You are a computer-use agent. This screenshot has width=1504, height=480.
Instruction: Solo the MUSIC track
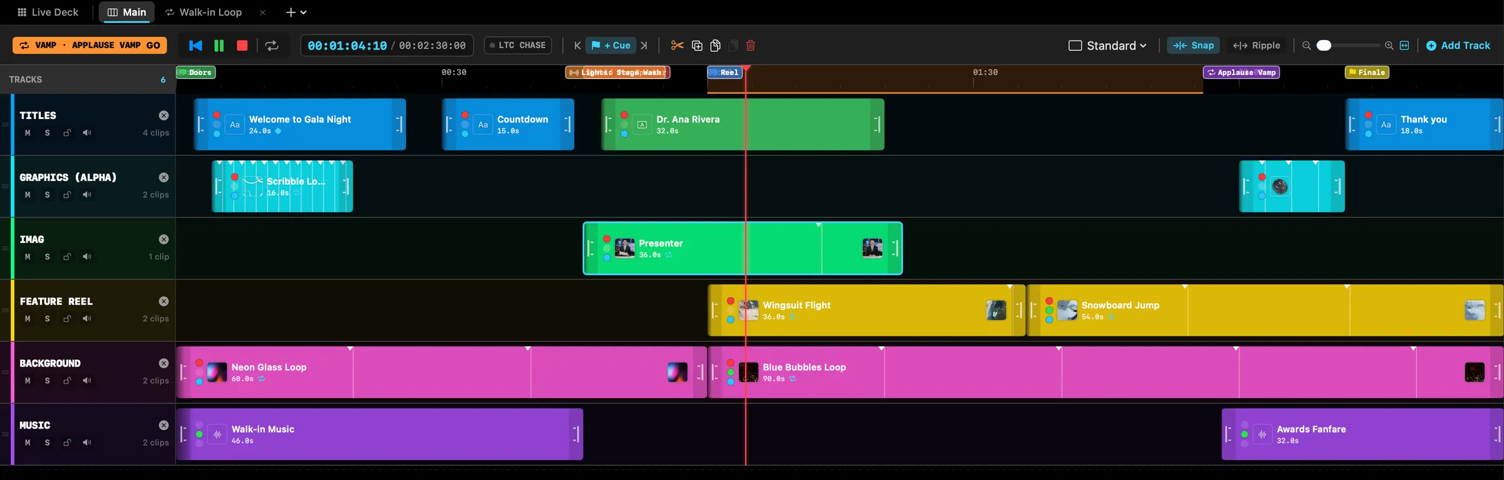(47, 443)
